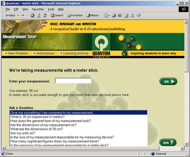This screenshot has width=190, height=157.
Task: Open the Tools menu
Action: point(51,9)
